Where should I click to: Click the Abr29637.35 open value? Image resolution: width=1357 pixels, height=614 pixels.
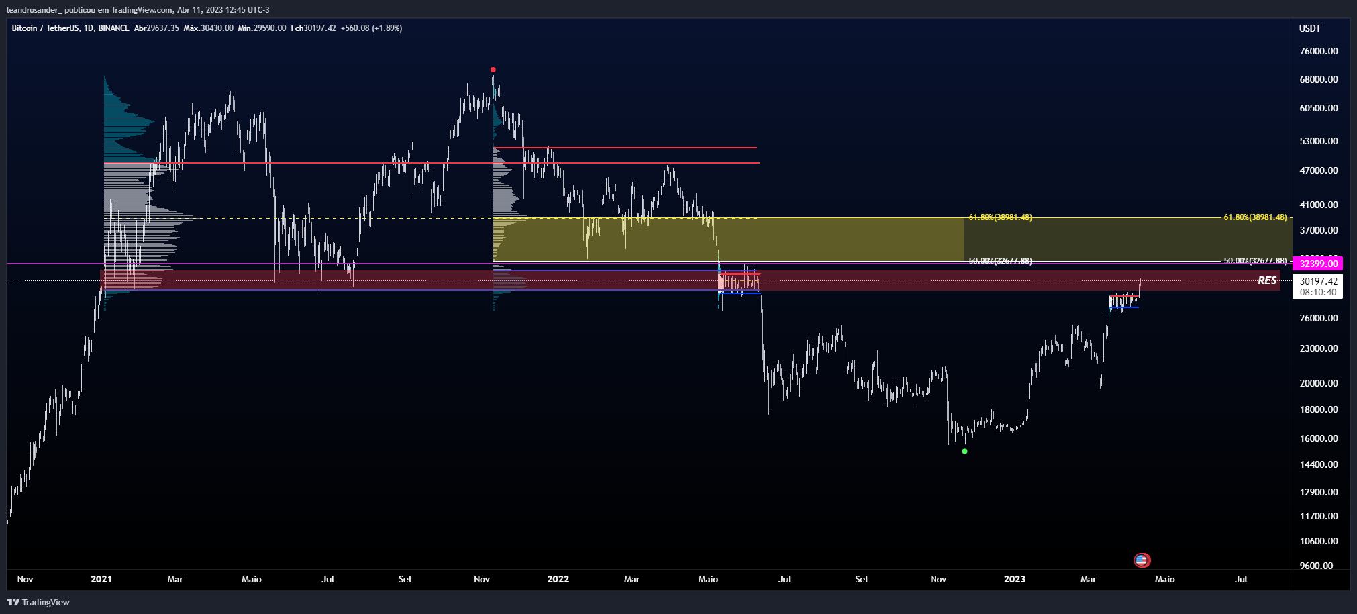[156, 28]
